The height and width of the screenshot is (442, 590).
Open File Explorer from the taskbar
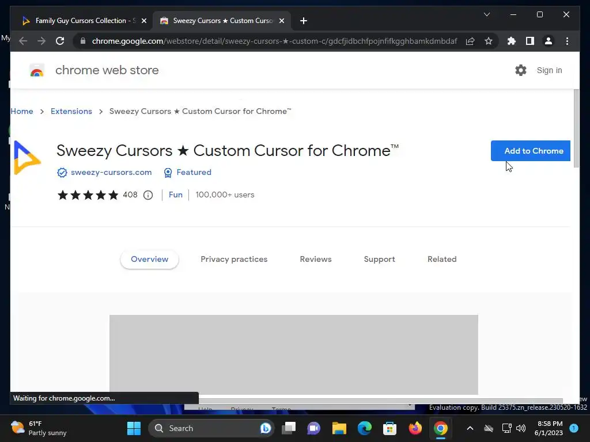339,428
